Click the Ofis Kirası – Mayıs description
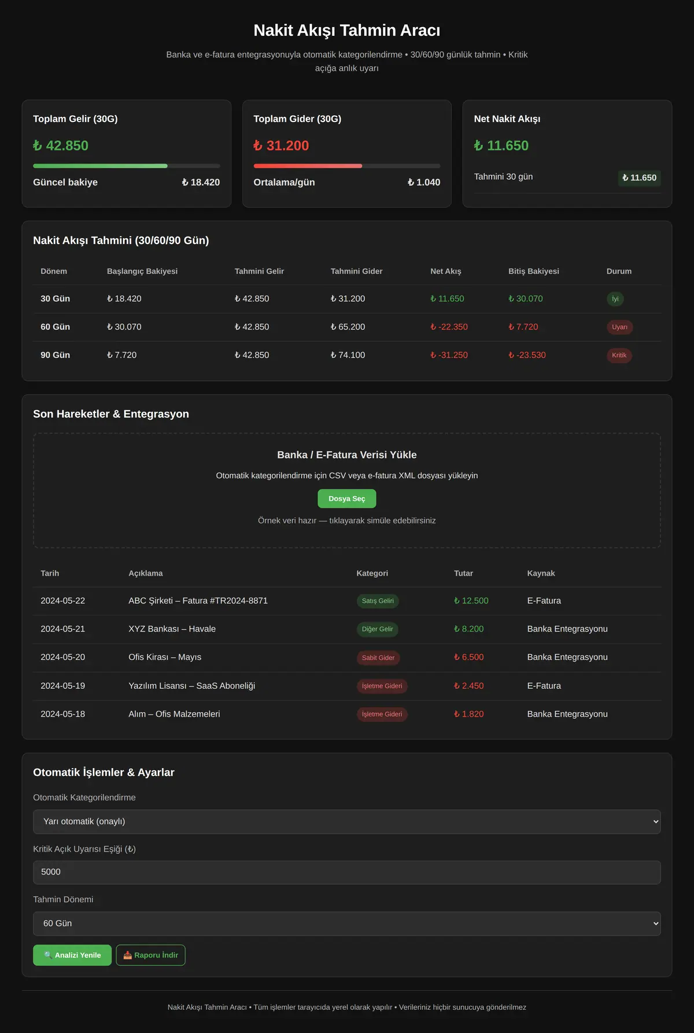Image resolution: width=694 pixels, height=1033 pixels. coord(165,657)
